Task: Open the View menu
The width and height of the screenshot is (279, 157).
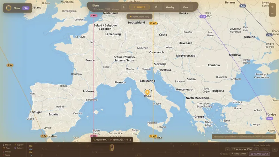Action: coord(186,7)
